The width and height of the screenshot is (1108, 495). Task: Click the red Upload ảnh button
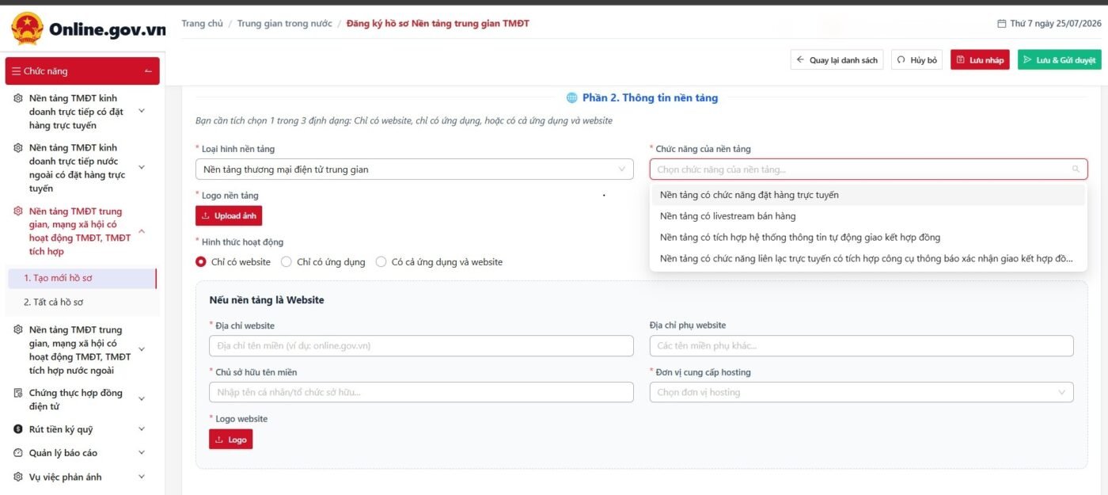[229, 216]
